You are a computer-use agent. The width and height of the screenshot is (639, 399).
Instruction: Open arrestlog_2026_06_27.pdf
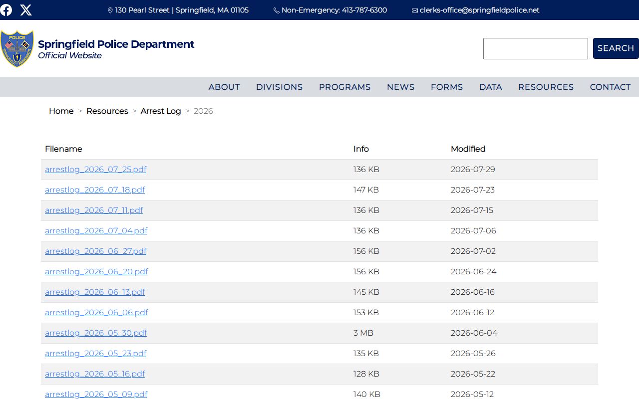click(x=96, y=251)
